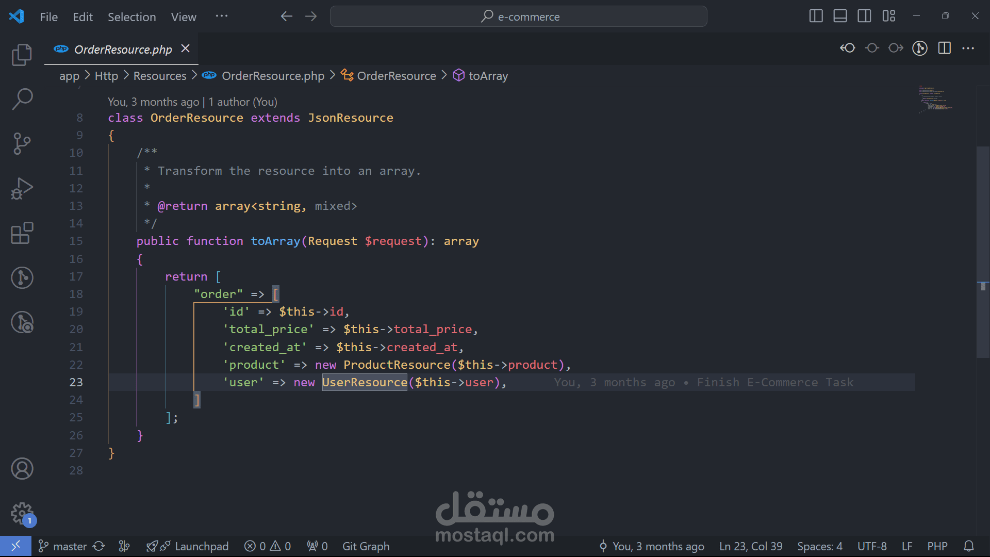Open Accounts menu icon
Screen dimensions: 990x557
pyautogui.click(x=22, y=468)
